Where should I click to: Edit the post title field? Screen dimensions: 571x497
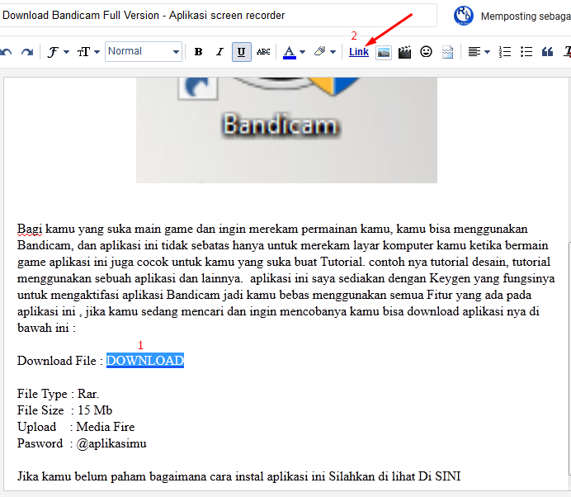(x=217, y=16)
